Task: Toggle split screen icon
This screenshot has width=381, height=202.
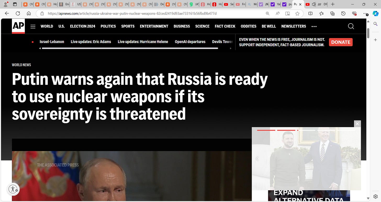Action: click(310, 14)
